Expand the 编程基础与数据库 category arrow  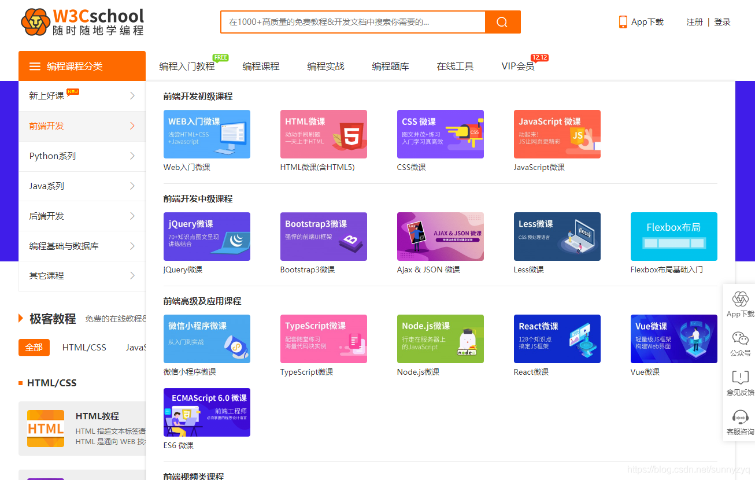tap(132, 246)
